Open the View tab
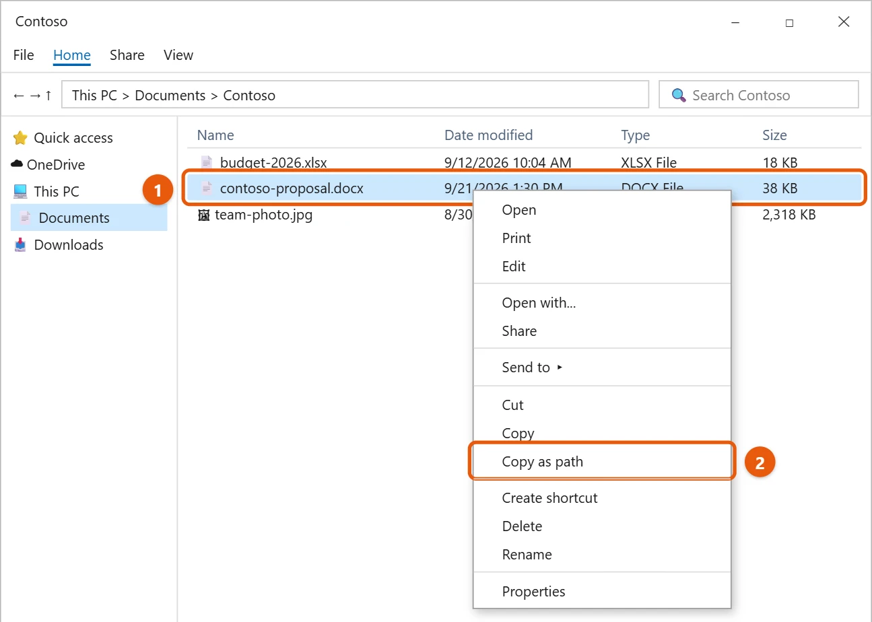The image size is (872, 622). pyautogui.click(x=178, y=55)
